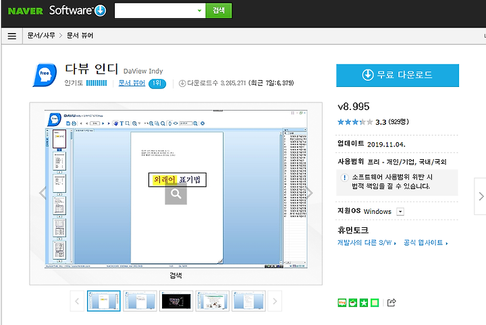
Task: Go to the 문서/사무 breadcrumb category
Action: click(x=41, y=36)
